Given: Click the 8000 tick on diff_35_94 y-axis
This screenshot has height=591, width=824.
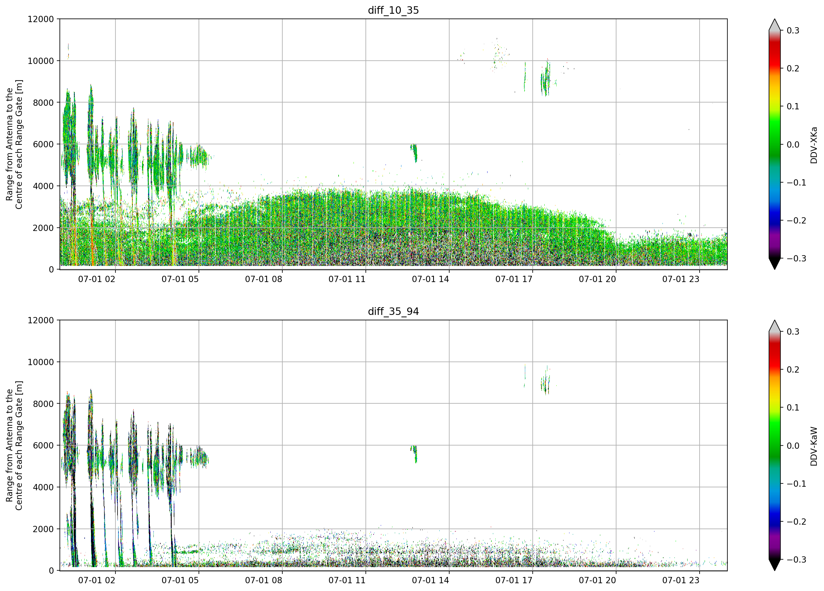Looking at the screenshot, I should point(43,404).
